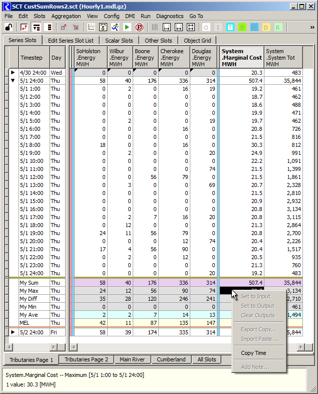Select the Series Slots tab

[x=23, y=40]
